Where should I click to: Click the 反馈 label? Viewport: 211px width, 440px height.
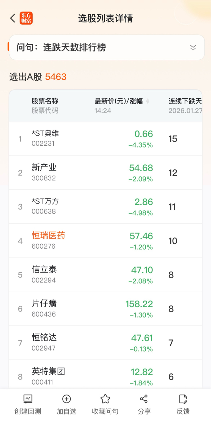pyautogui.click(x=183, y=411)
